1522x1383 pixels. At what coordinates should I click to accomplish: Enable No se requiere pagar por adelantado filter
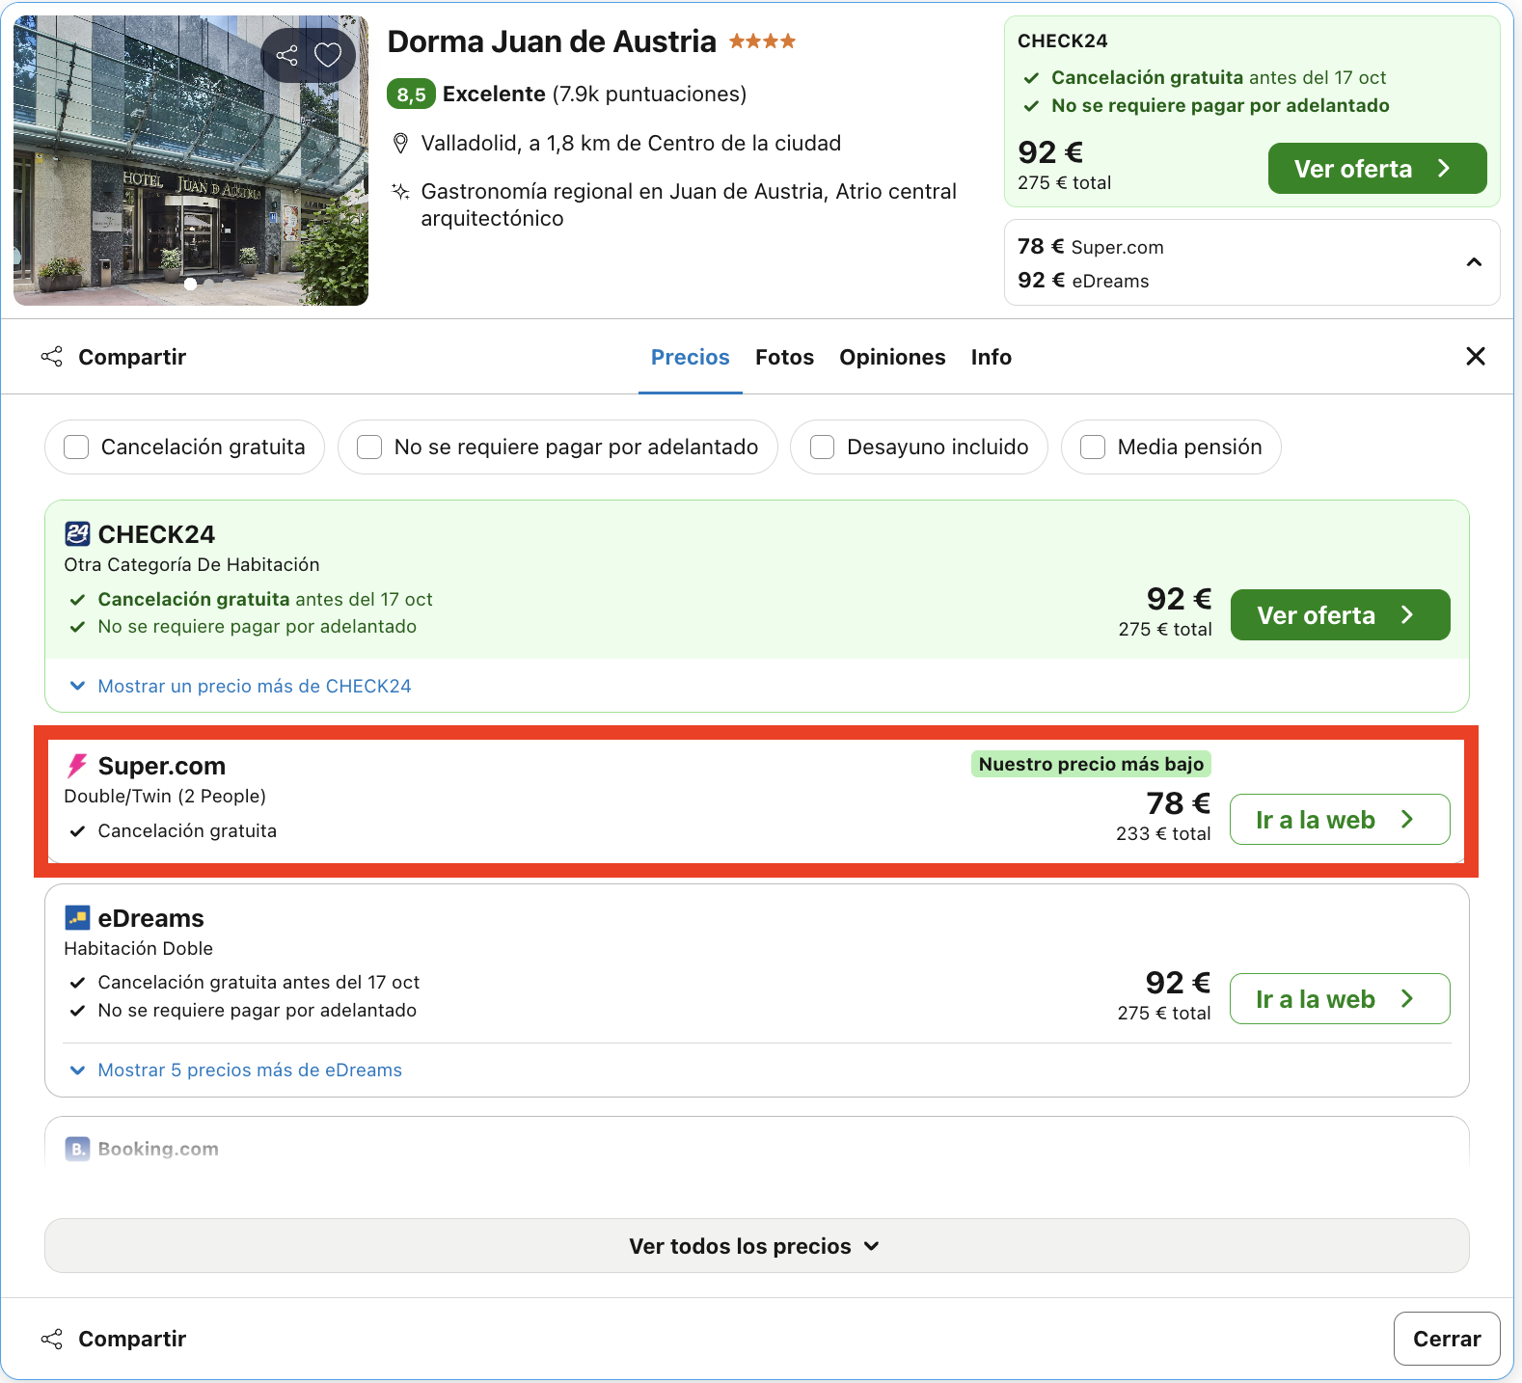click(x=369, y=447)
